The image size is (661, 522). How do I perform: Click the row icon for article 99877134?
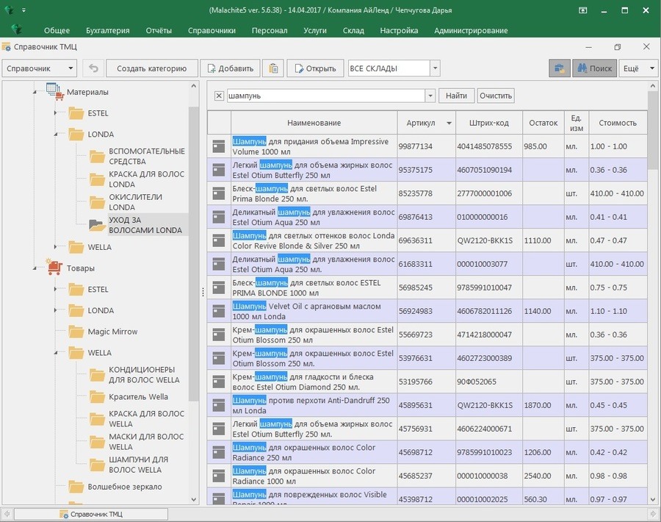coord(219,146)
